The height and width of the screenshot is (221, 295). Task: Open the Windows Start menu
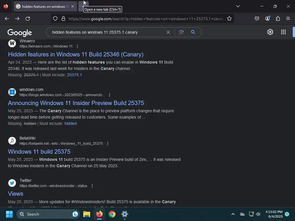(x=9, y=214)
